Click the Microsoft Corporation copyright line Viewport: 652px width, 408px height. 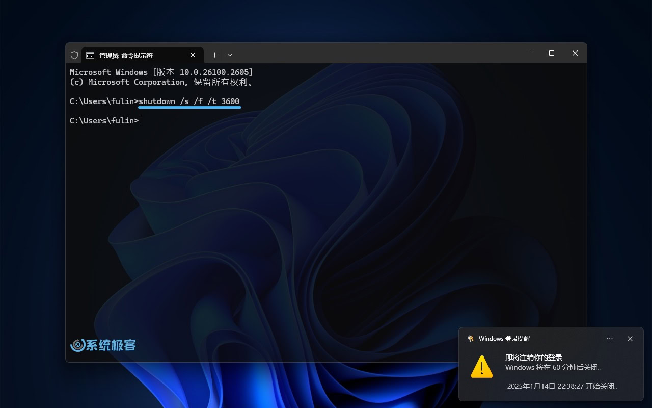(x=161, y=82)
